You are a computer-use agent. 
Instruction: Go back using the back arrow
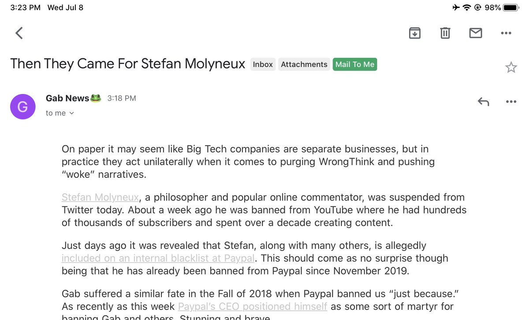[x=19, y=33]
